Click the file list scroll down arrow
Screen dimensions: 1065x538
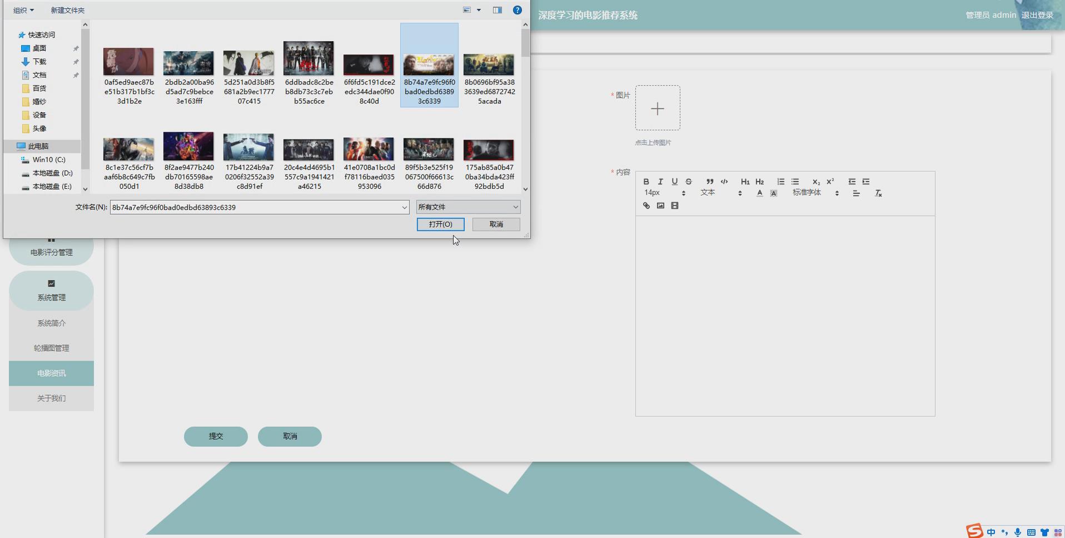coord(525,189)
